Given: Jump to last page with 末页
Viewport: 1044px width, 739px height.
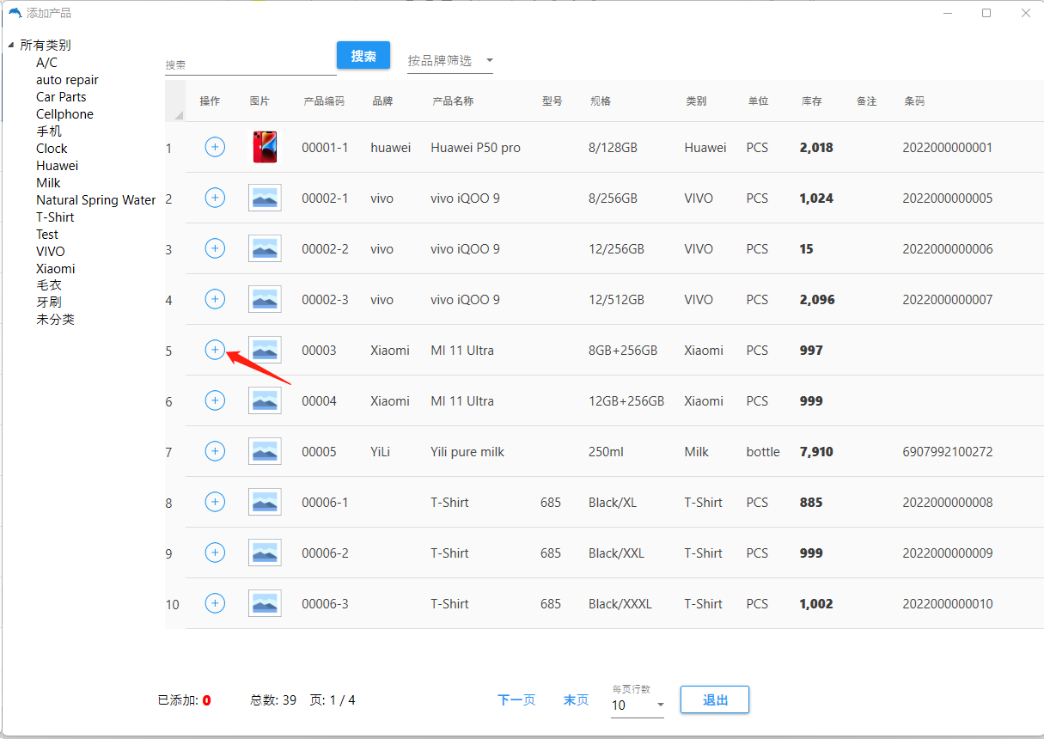Looking at the screenshot, I should pos(576,700).
